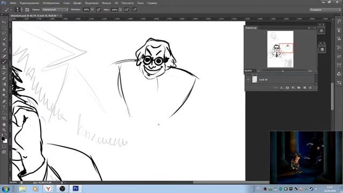Select the Crop tool
This screenshot has width=343, height=193.
(x=4, y=44)
